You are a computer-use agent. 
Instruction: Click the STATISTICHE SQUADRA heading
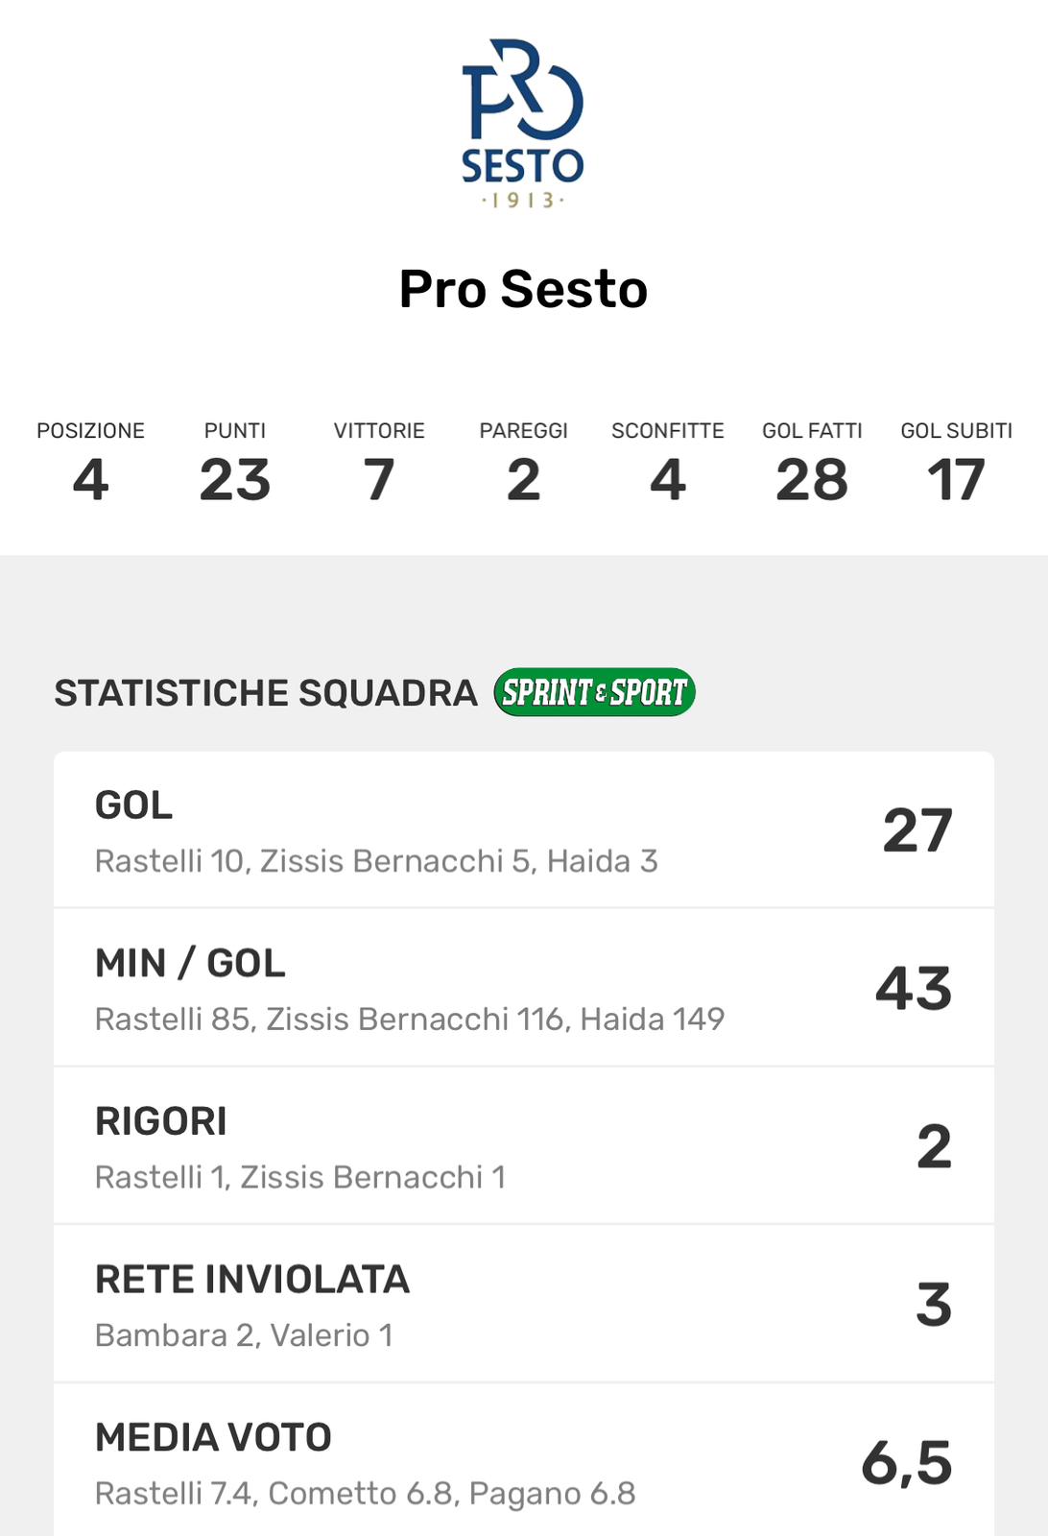point(266,693)
